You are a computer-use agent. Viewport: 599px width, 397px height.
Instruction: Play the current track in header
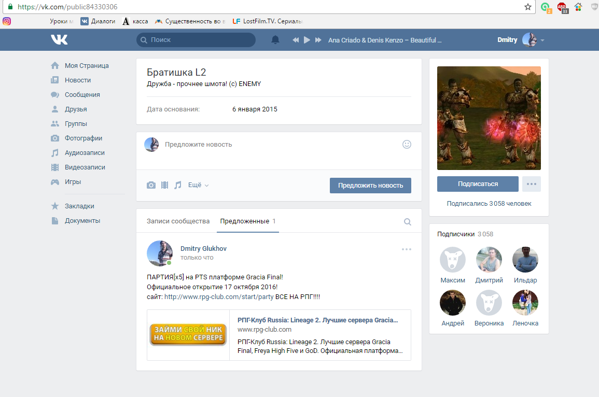coord(307,40)
